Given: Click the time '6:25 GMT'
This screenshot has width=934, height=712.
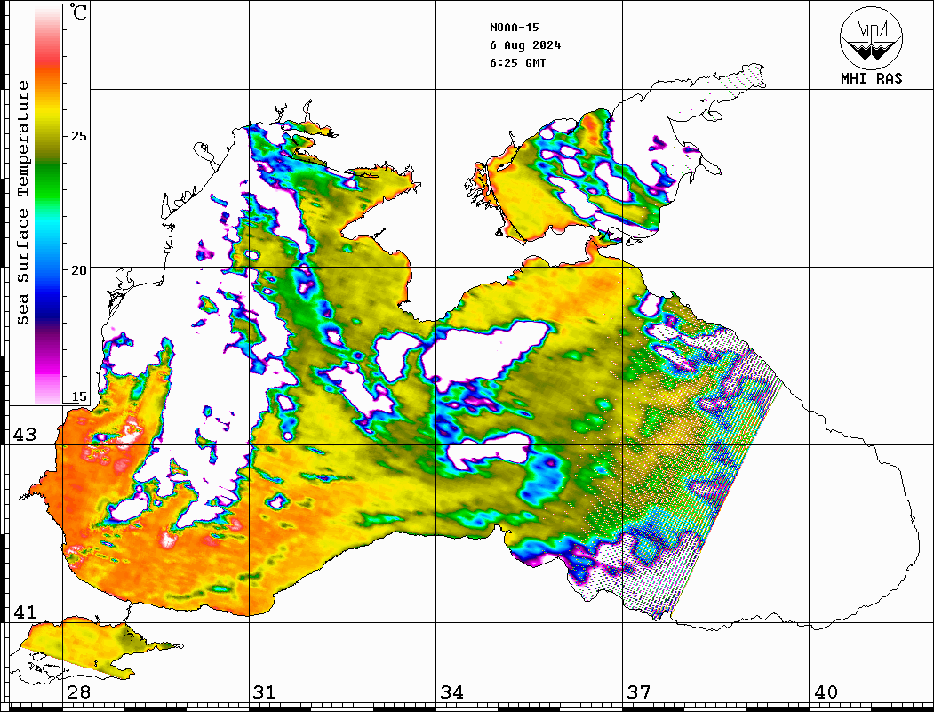Looking at the screenshot, I should (517, 62).
